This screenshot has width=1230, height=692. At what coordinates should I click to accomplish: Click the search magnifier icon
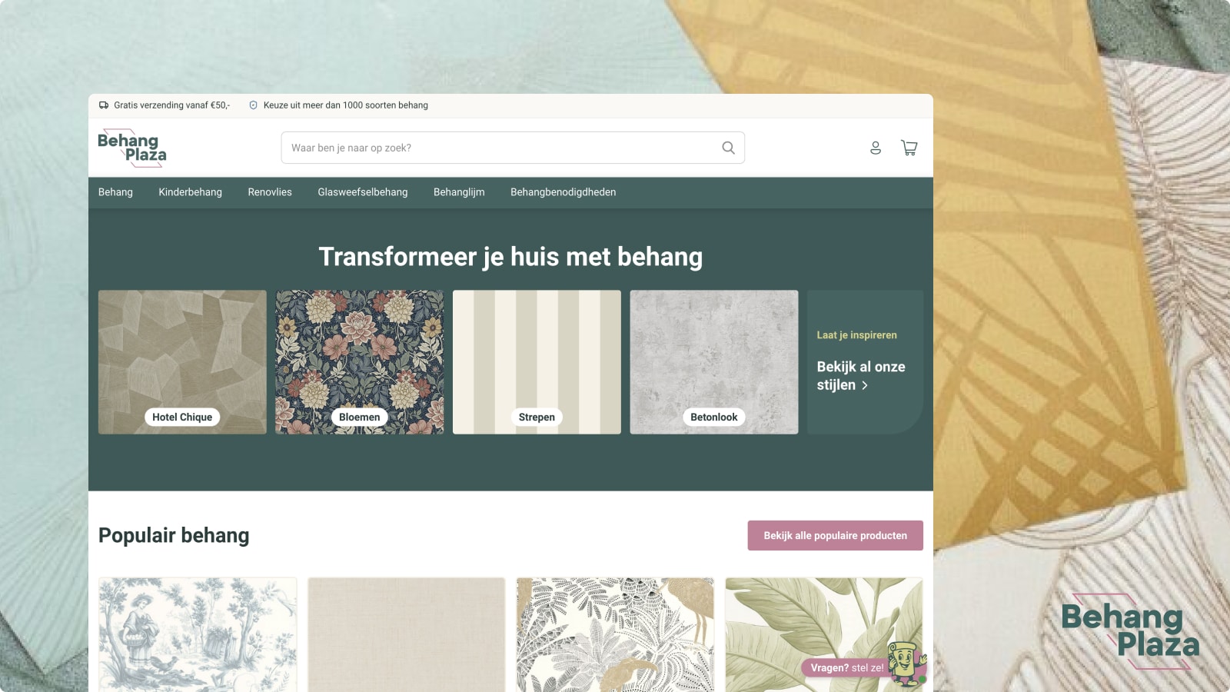[x=728, y=148]
